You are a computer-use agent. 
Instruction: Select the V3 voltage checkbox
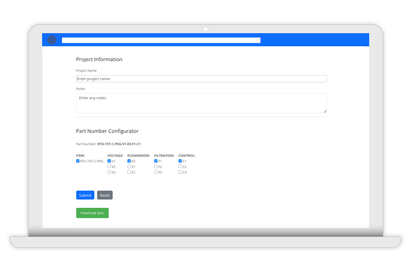click(109, 172)
